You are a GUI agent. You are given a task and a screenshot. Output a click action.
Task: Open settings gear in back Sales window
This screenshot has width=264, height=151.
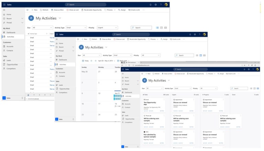[x=156, y=4]
